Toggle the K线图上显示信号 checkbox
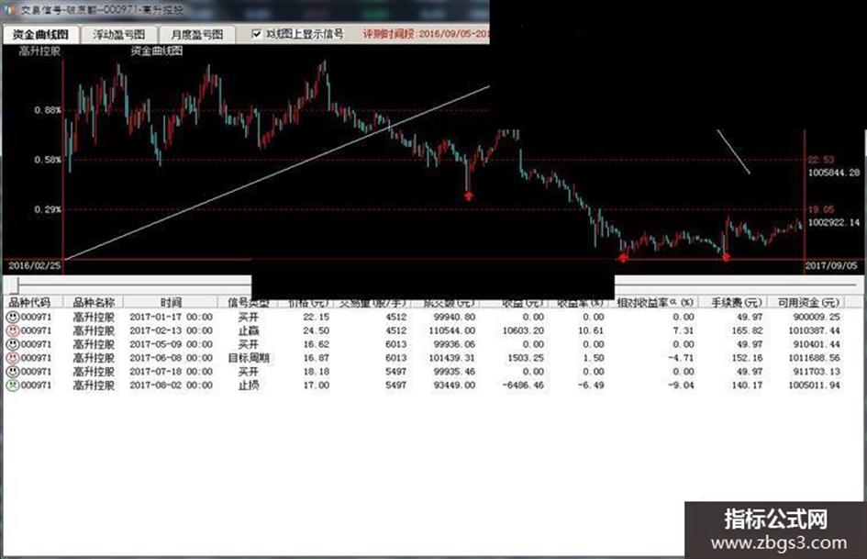Image resolution: width=867 pixels, height=559 pixels. pyautogui.click(x=257, y=34)
